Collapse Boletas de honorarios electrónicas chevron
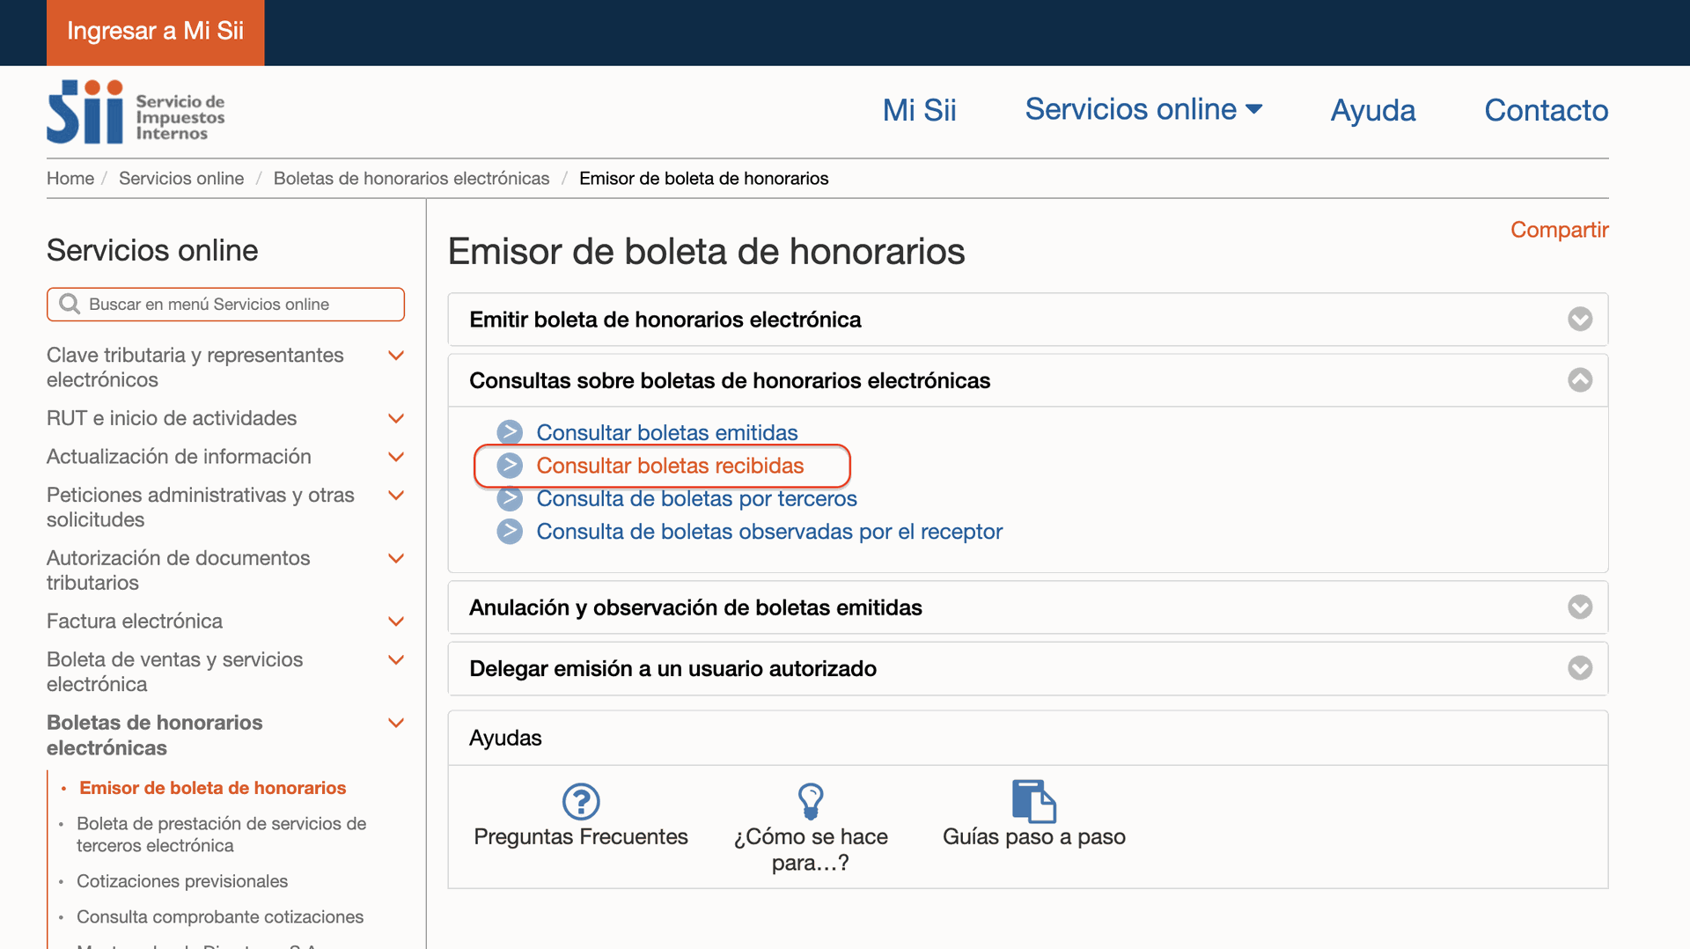Image resolution: width=1690 pixels, height=949 pixels. 396,723
